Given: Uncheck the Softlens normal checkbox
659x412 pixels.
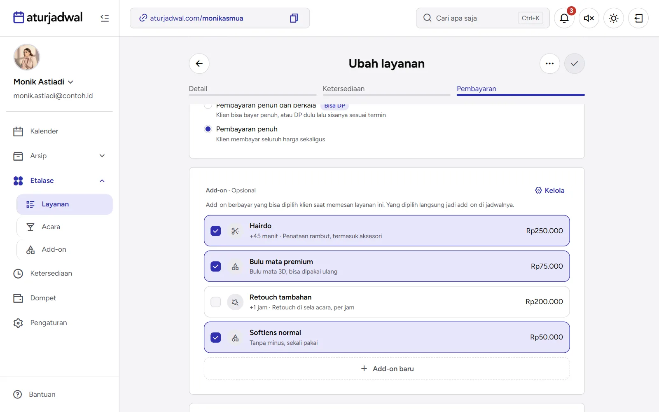Looking at the screenshot, I should click(216, 337).
